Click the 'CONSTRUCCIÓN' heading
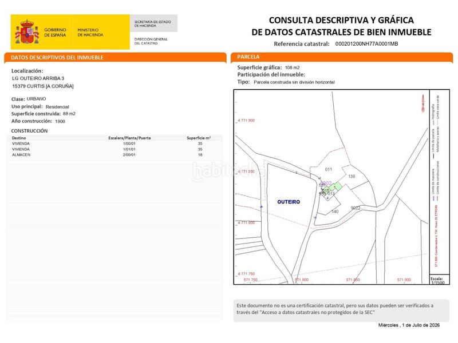 coord(29,131)
